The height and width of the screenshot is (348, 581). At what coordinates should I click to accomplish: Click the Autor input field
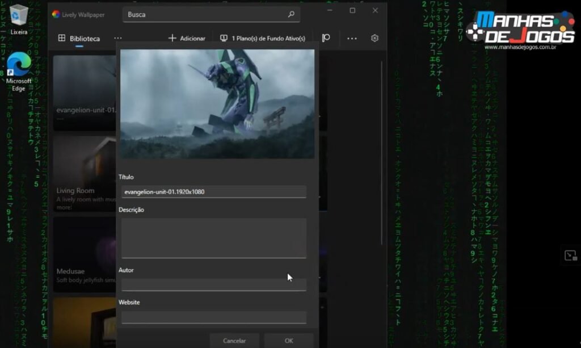coord(214,284)
